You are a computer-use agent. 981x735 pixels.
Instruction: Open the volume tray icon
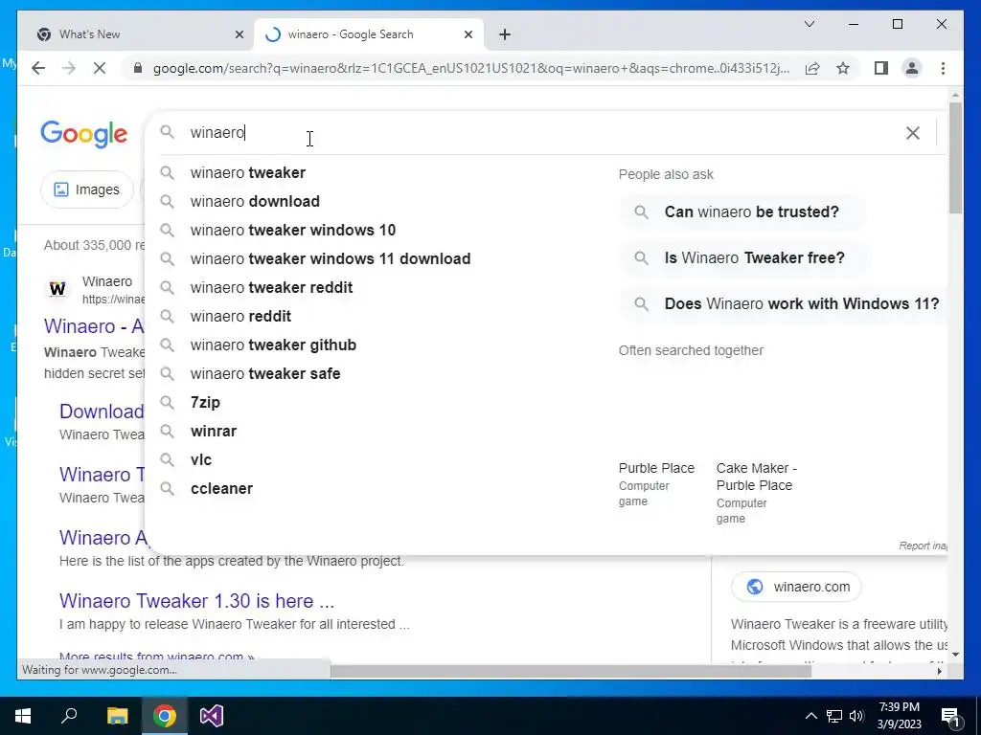856,716
